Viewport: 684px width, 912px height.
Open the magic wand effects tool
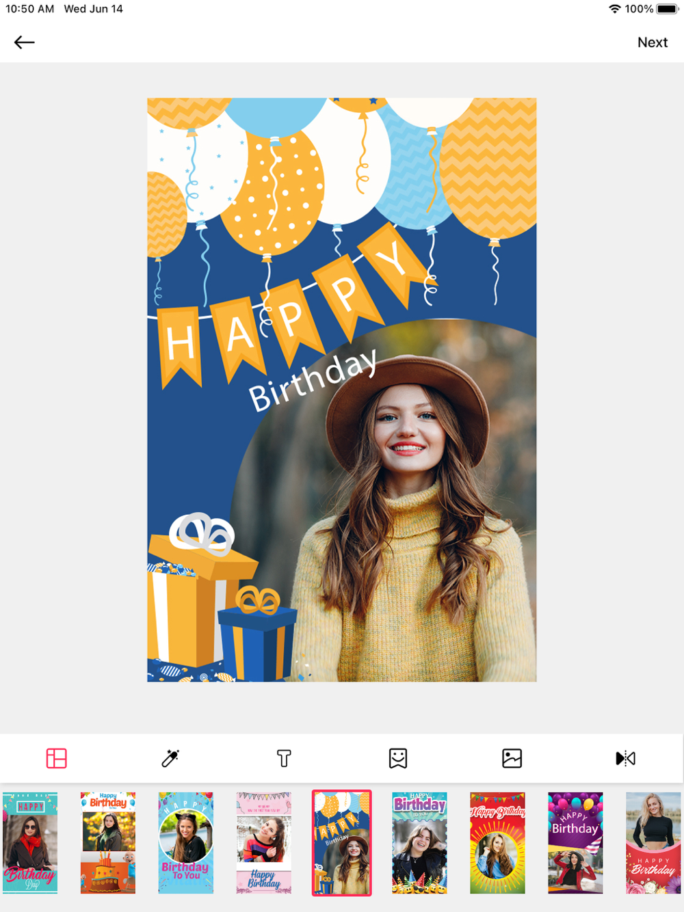point(170,758)
